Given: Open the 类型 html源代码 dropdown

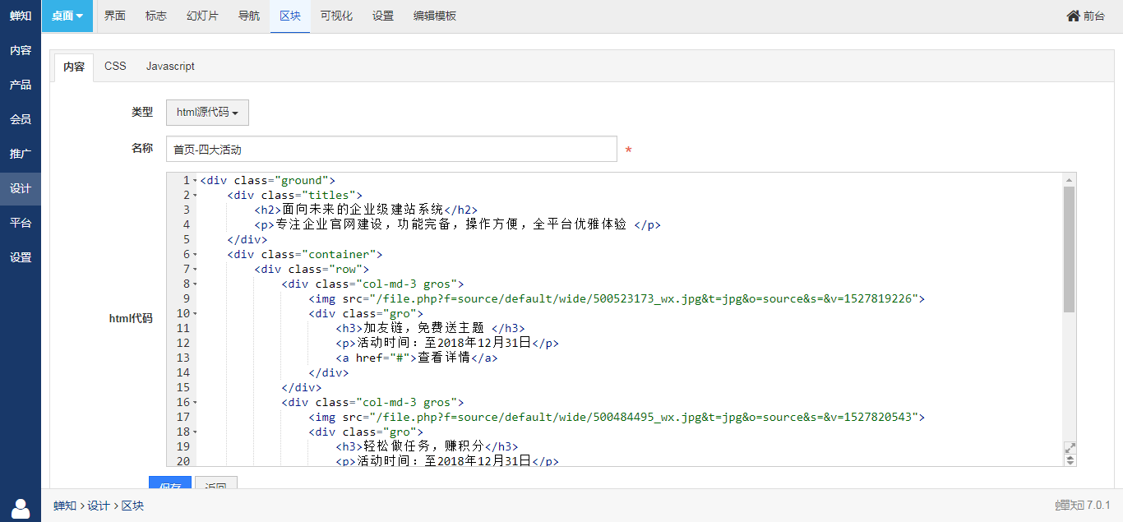Looking at the screenshot, I should (x=207, y=113).
